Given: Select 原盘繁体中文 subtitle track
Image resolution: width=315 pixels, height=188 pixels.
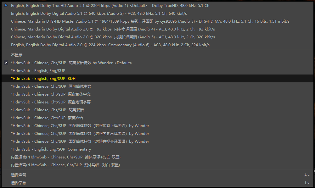Looking at the screenshot, I should (x=51, y=94).
